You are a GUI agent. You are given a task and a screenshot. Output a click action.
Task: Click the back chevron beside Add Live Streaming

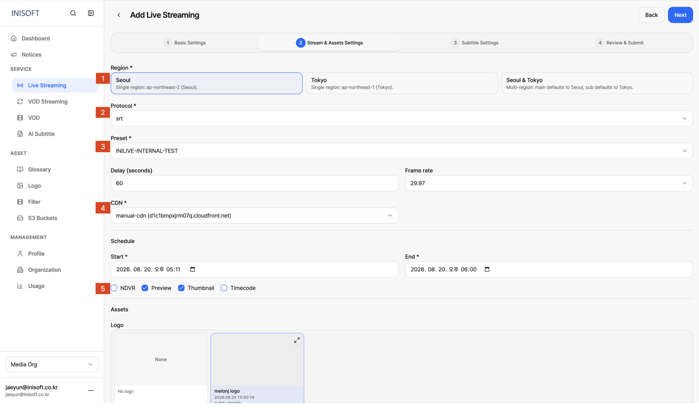coord(119,15)
